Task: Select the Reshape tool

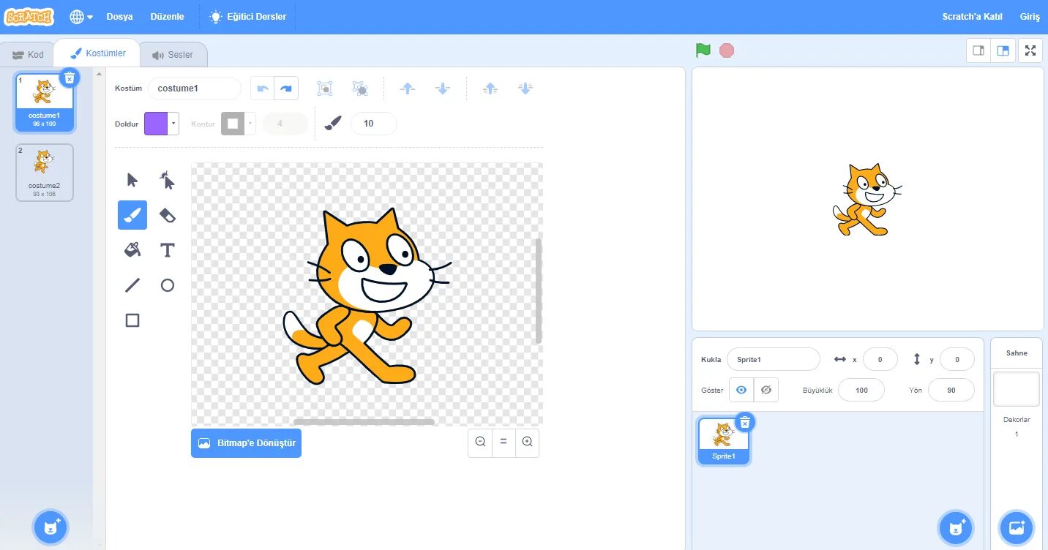Action: (x=168, y=180)
